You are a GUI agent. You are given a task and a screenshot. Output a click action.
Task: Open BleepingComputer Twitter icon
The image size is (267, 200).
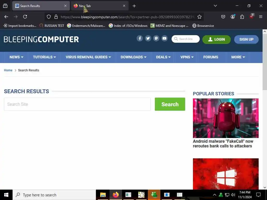[x=148, y=39]
